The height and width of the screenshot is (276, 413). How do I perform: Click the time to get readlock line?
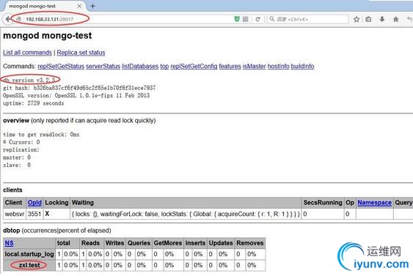(41, 134)
